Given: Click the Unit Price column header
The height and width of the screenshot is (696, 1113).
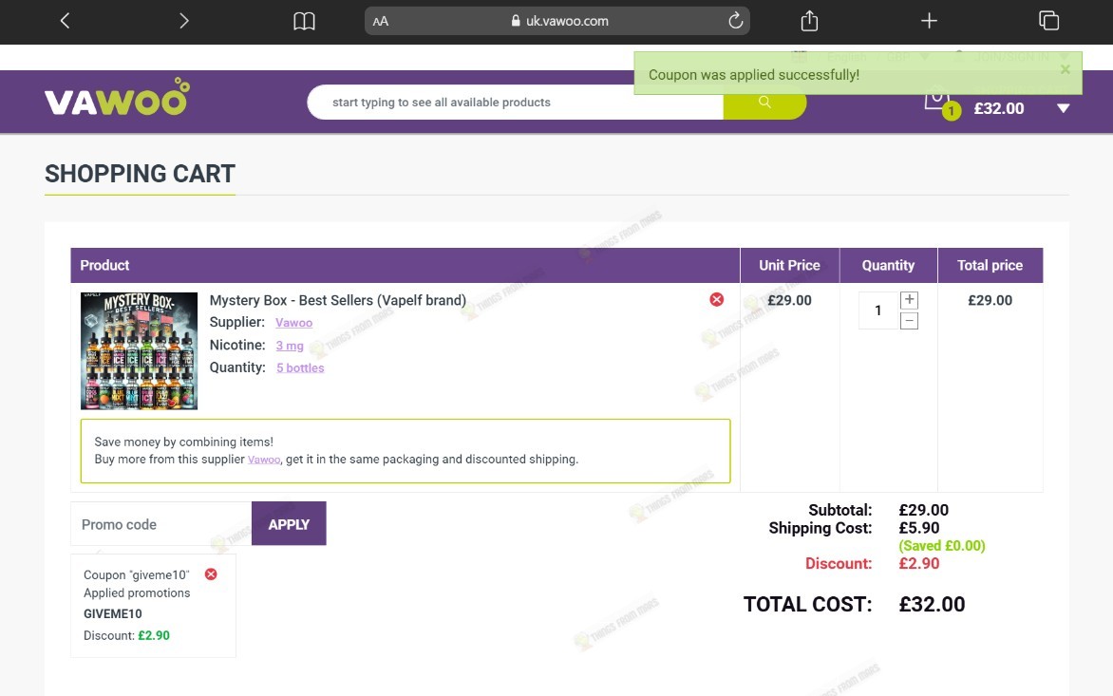Looking at the screenshot, I should (789, 265).
